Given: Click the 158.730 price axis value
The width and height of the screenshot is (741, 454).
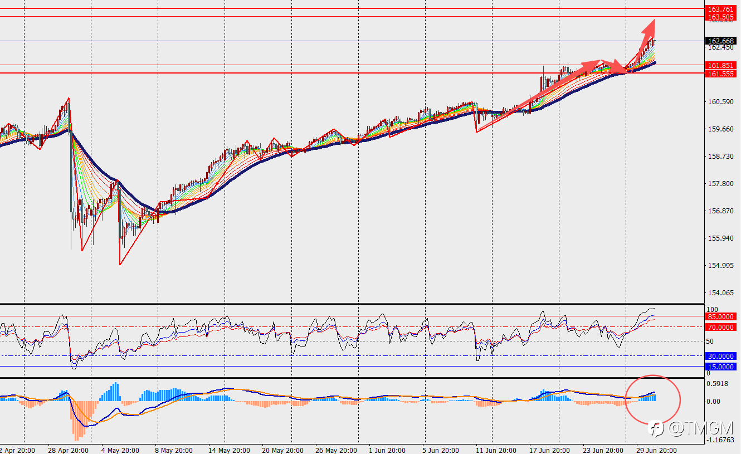Looking at the screenshot, I should point(720,157).
